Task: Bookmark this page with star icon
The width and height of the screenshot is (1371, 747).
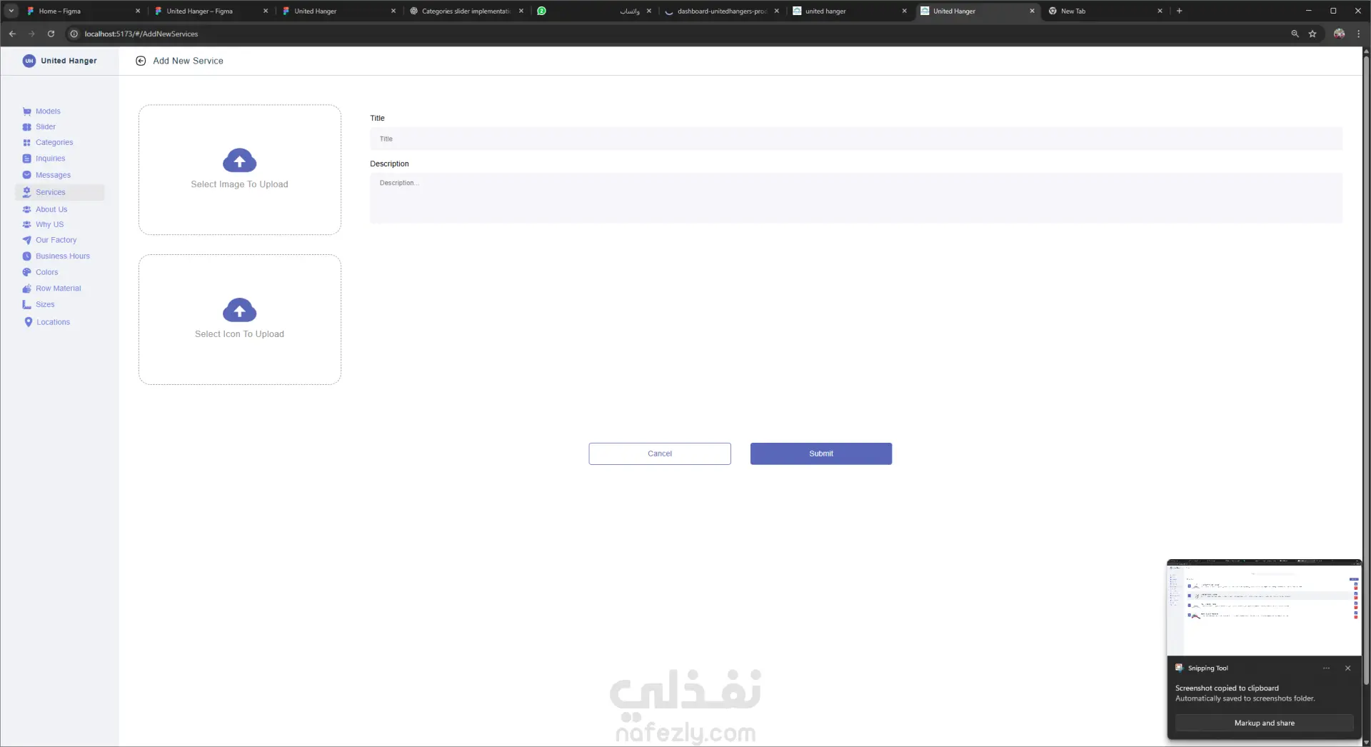Action: (x=1312, y=34)
